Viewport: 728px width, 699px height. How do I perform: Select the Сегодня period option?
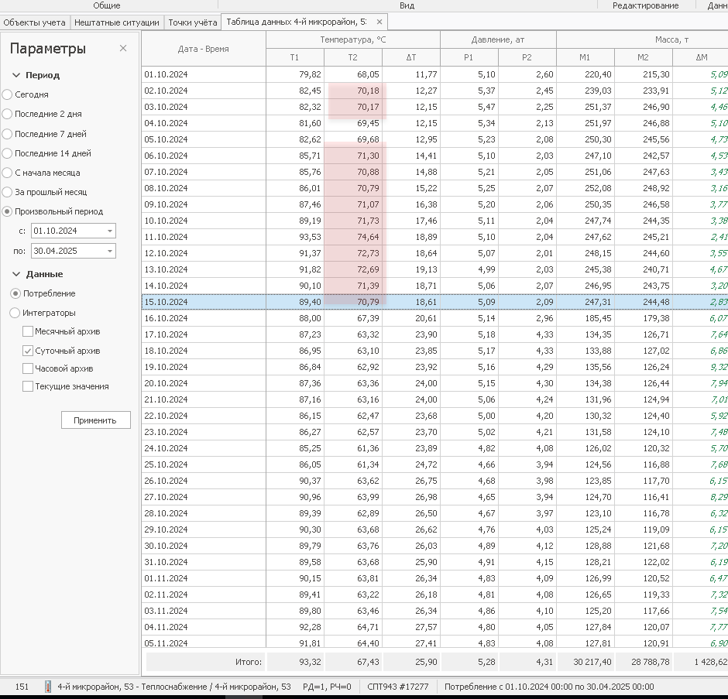click(x=8, y=94)
